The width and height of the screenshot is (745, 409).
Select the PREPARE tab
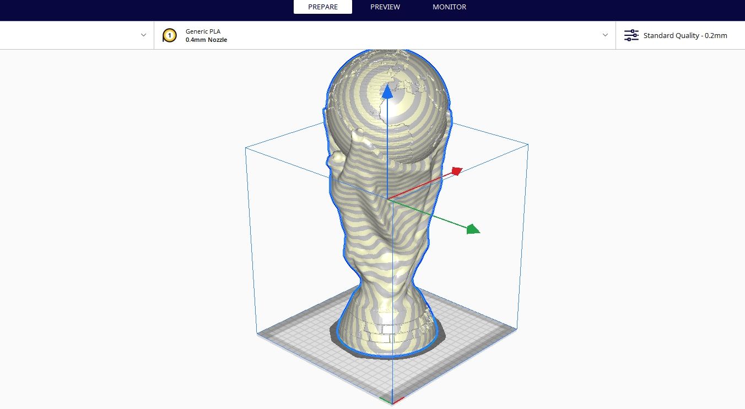[323, 7]
